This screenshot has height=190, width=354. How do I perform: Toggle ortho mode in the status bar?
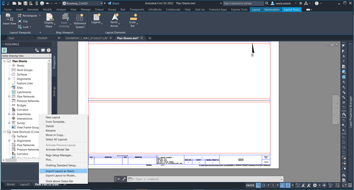click(x=258, y=185)
